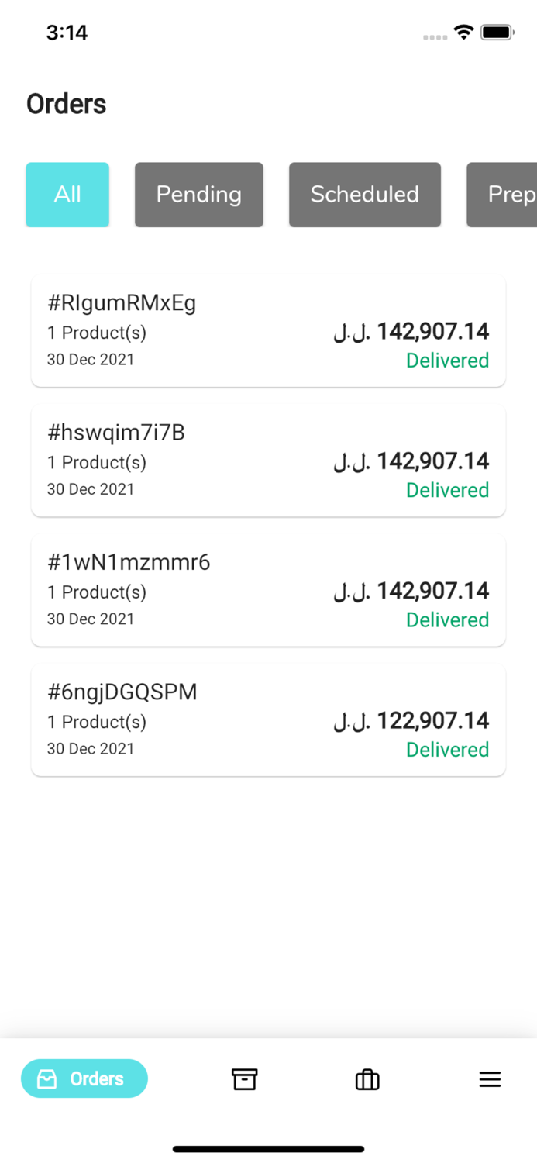Image resolution: width=537 pixels, height=1163 pixels.
Task: Tap the Wi-Fi icon in the status bar
Action: pyautogui.click(x=463, y=32)
